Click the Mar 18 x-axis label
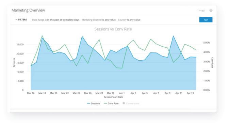Image resolution: width=229 pixels, height=126 pixels. point(42,93)
